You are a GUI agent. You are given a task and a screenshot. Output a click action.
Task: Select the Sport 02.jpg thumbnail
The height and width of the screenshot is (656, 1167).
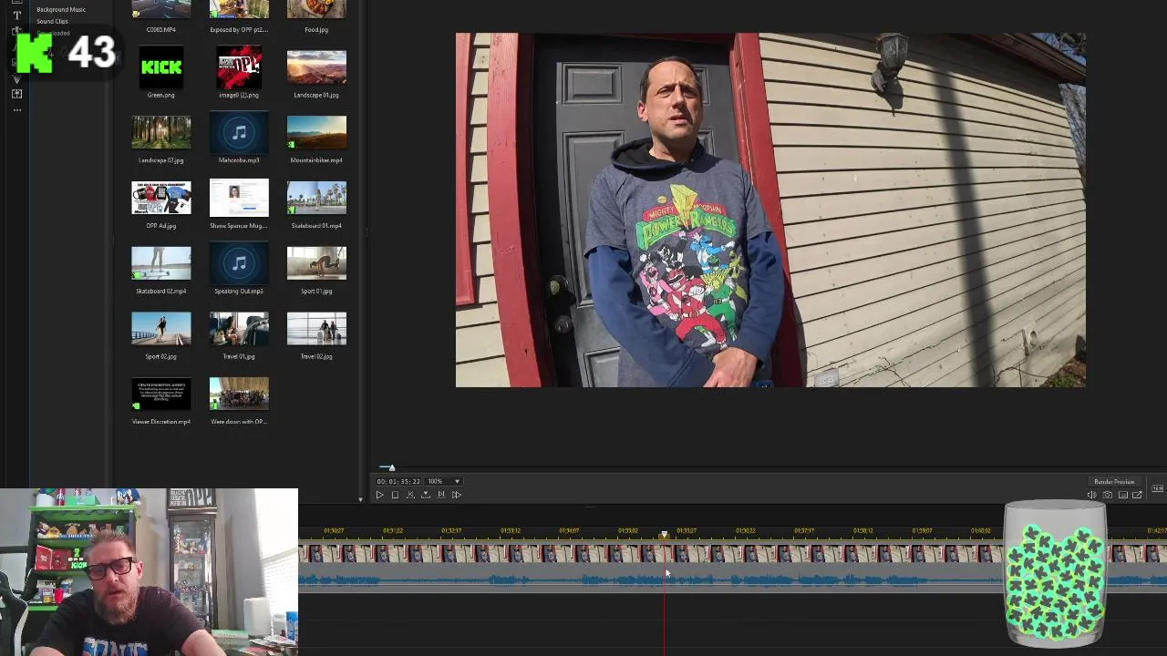(161, 329)
